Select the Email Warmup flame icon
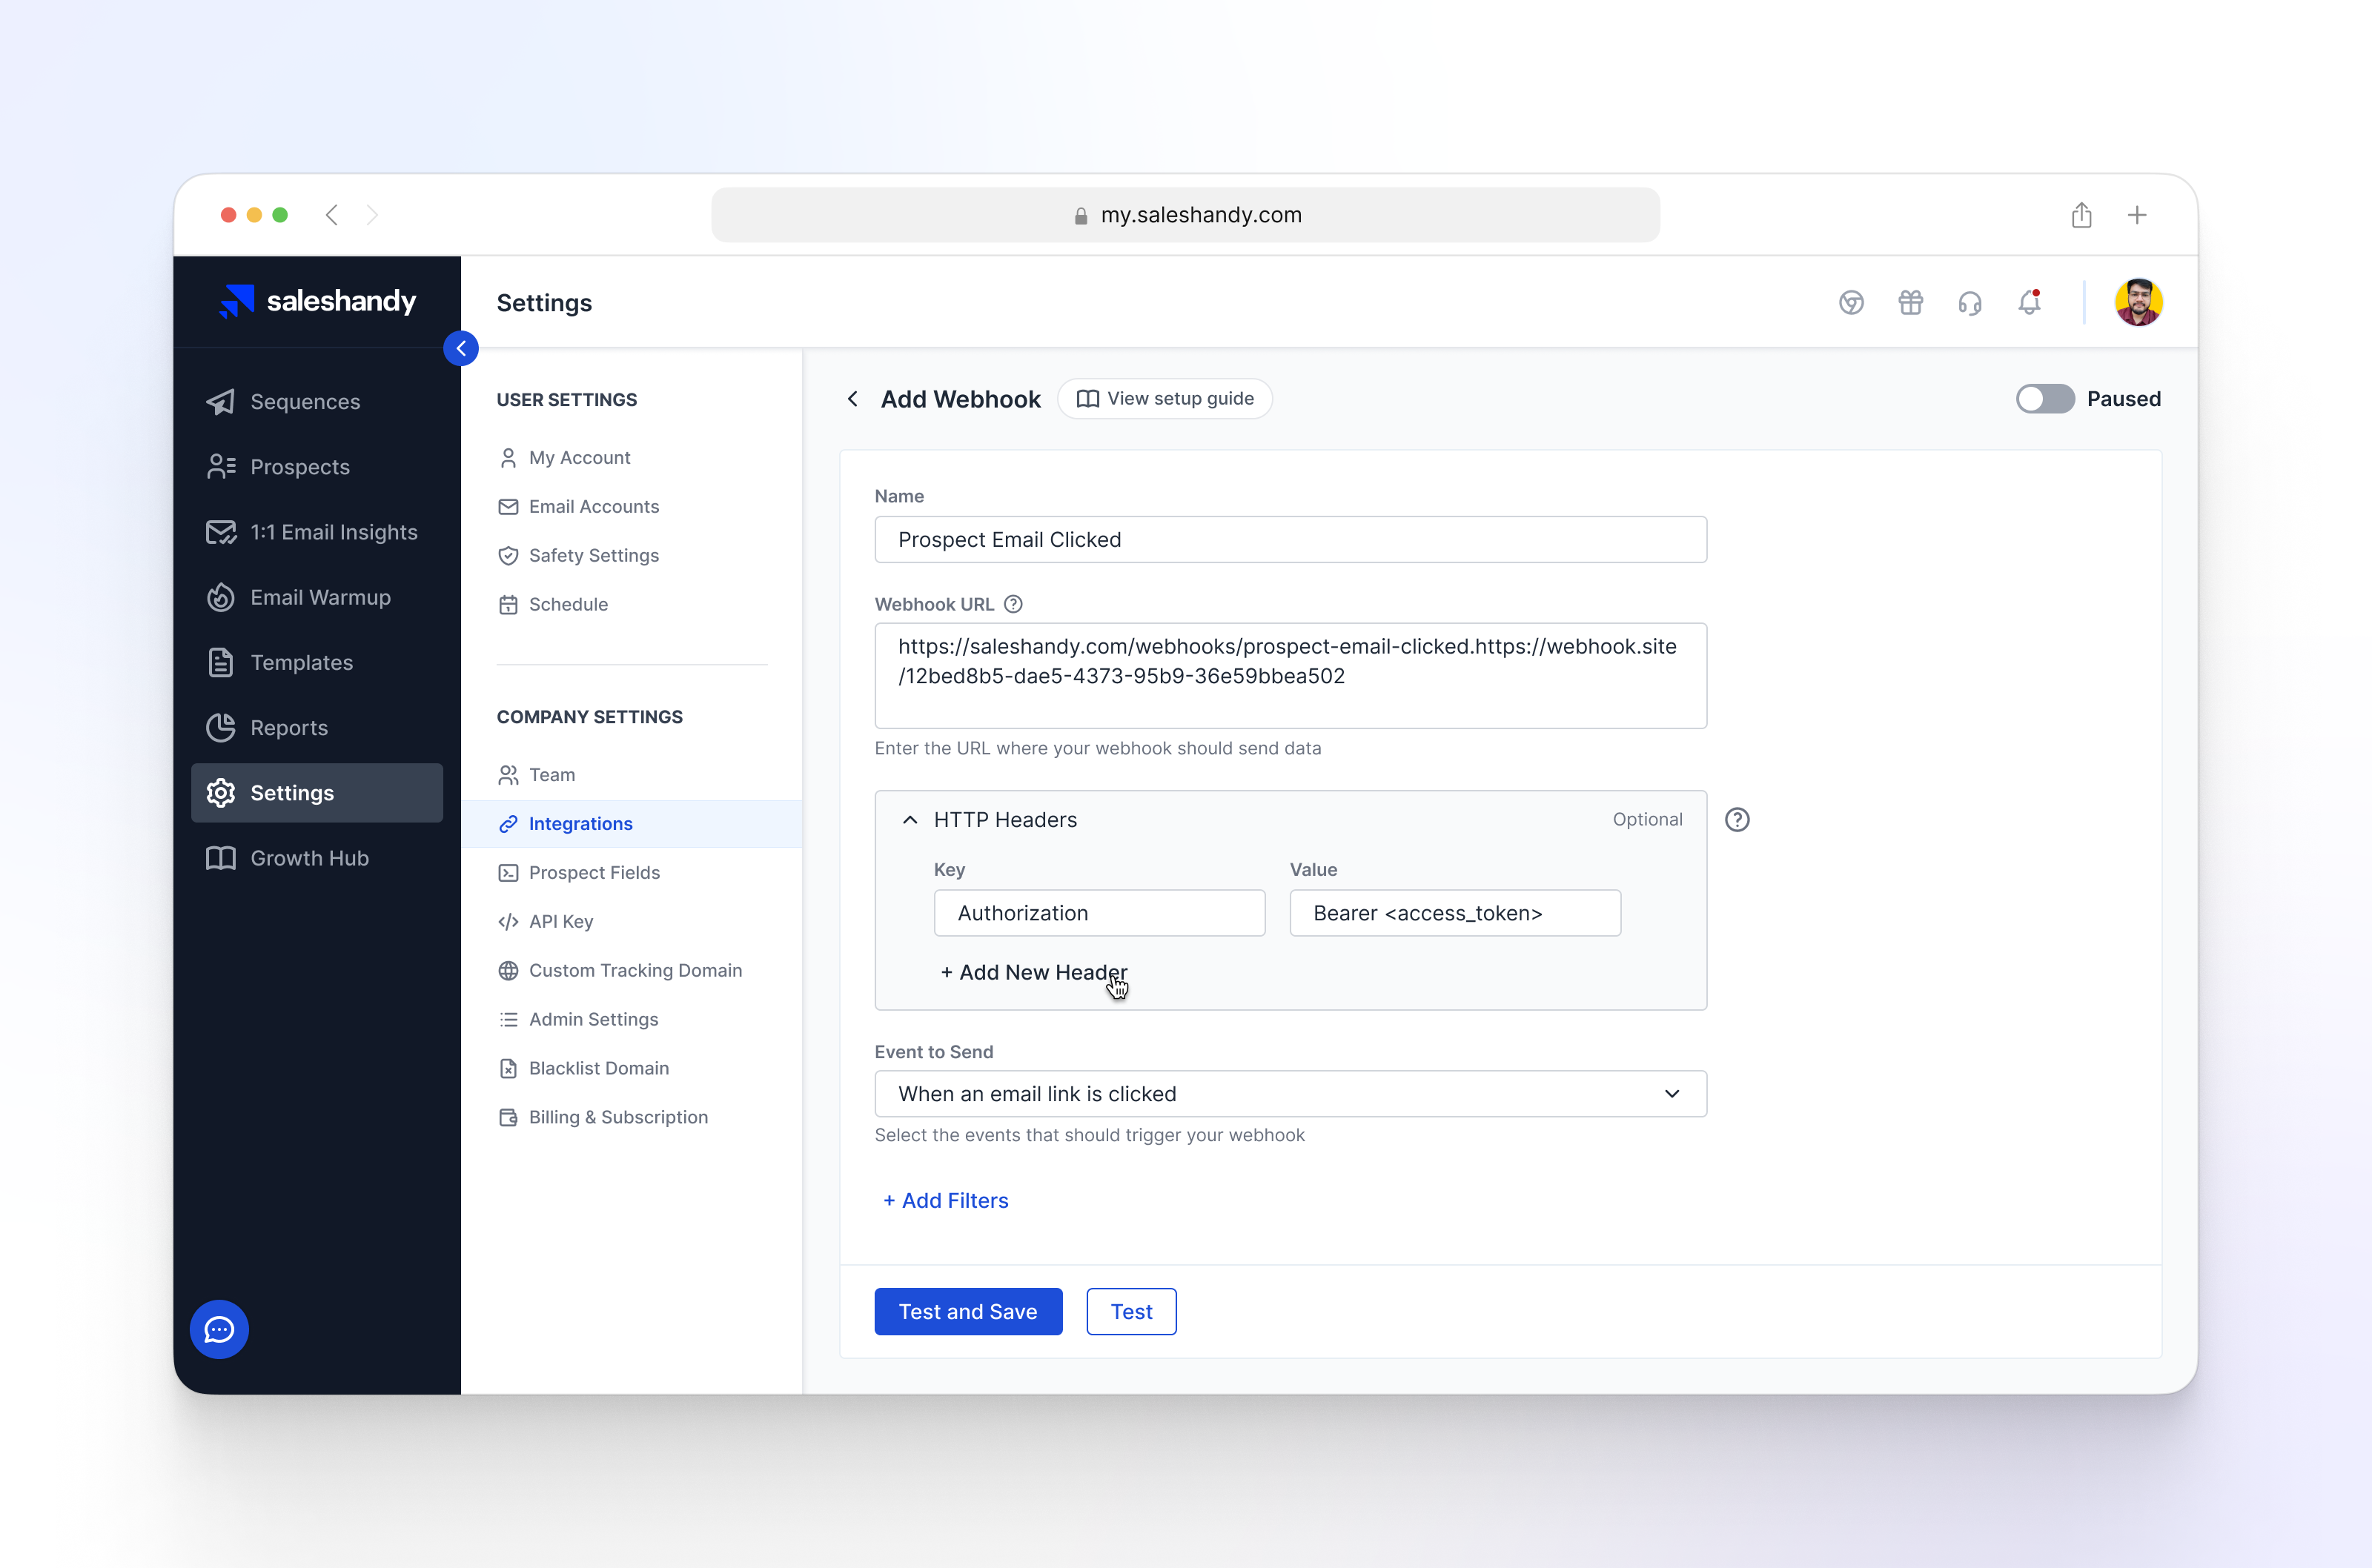Image resolution: width=2372 pixels, height=1568 pixels. point(221,597)
